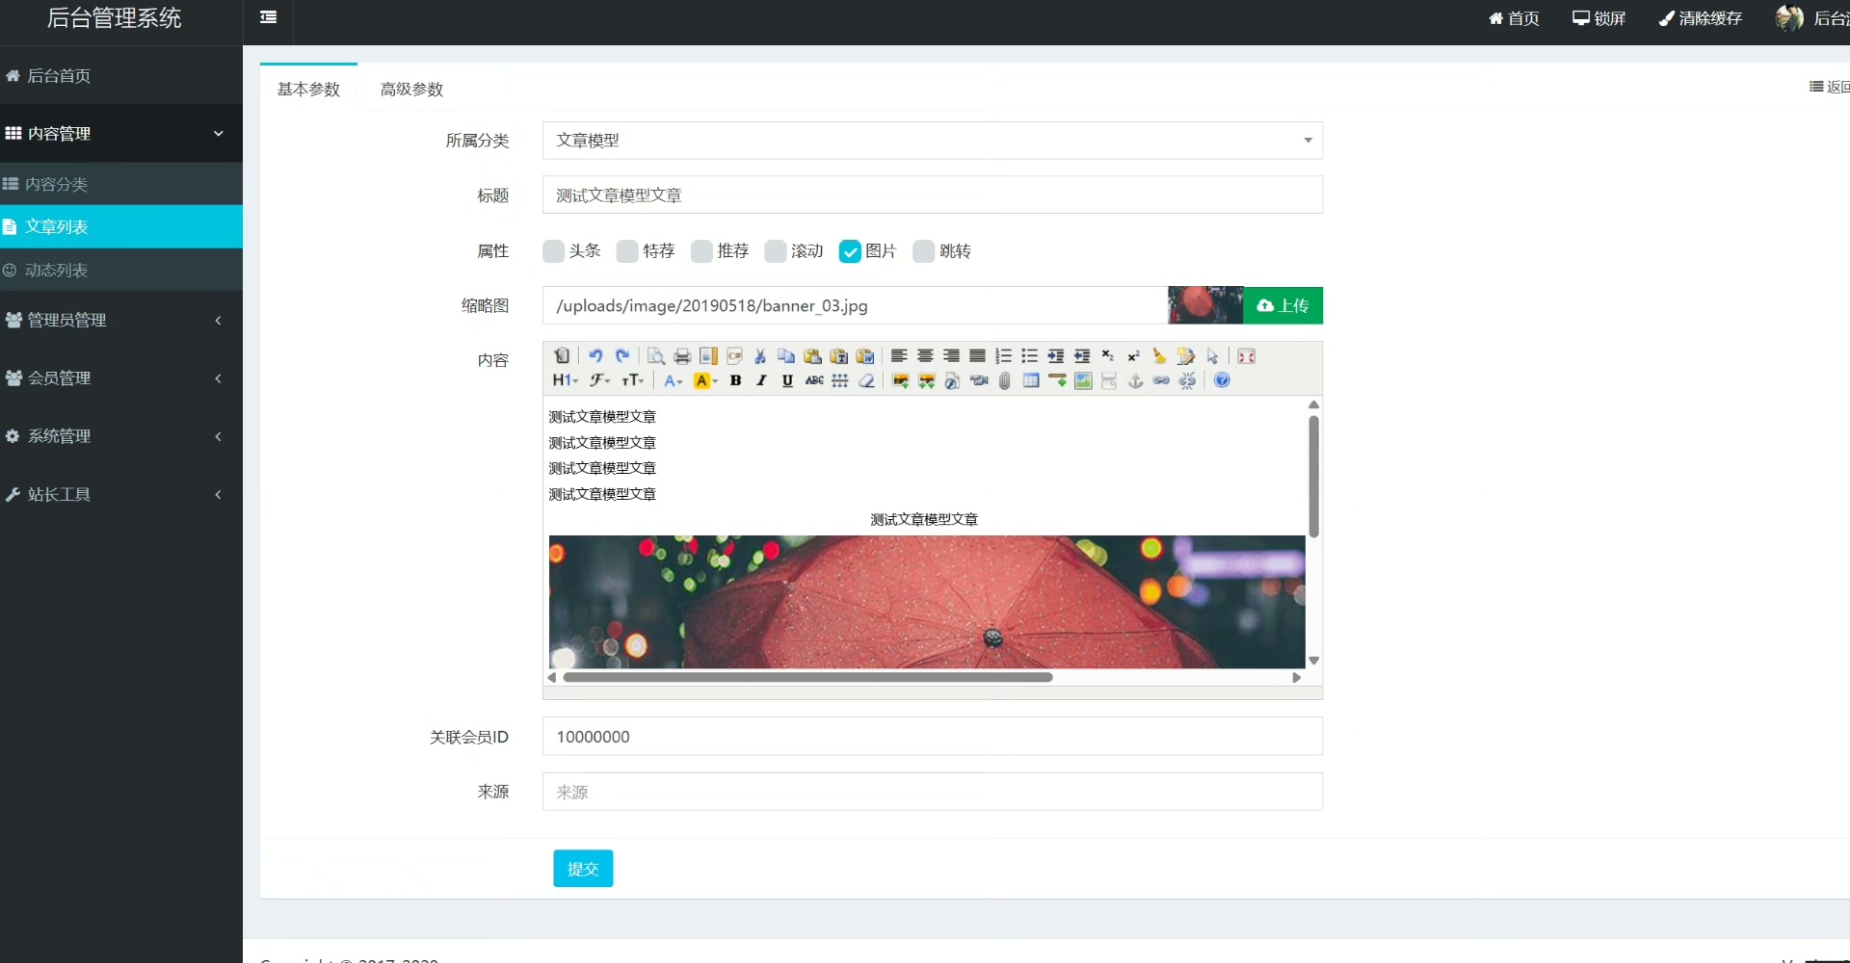The height and width of the screenshot is (963, 1850).
Task: Insert a hyperlink with the link icon
Action: pyautogui.click(x=1161, y=380)
